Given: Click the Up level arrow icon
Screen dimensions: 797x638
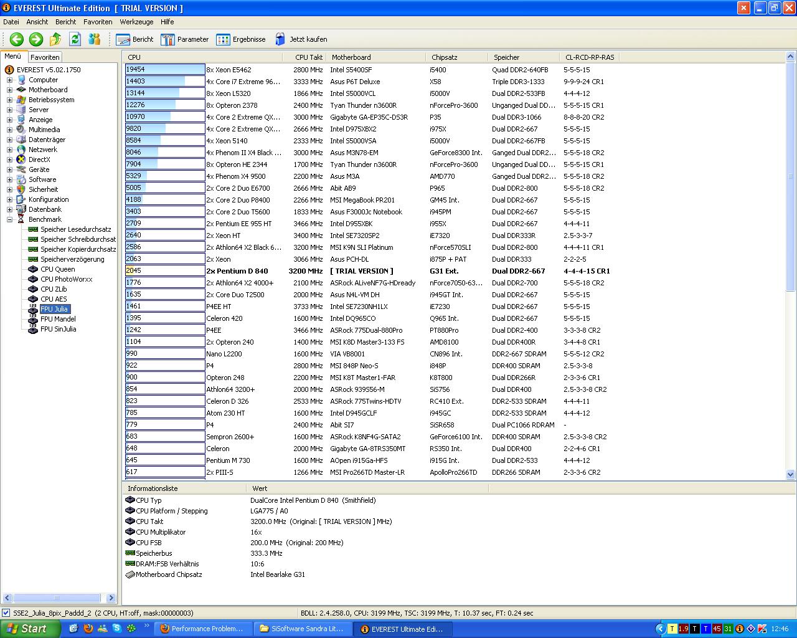Looking at the screenshot, I should pos(55,39).
